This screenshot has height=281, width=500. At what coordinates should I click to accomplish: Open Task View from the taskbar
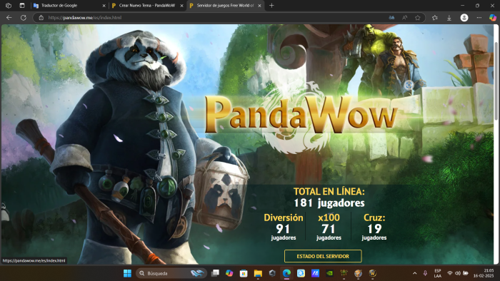pyautogui.click(x=215, y=273)
